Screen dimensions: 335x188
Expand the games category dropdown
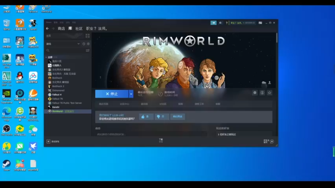pos(78,44)
